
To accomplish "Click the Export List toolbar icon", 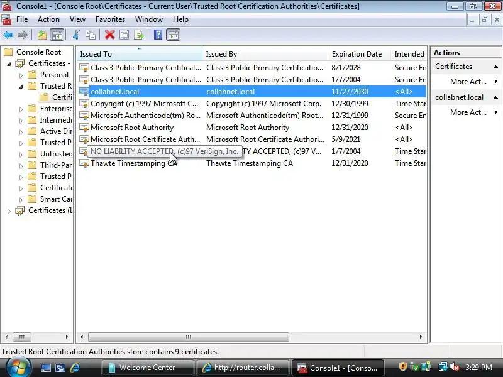I will (x=139, y=35).
